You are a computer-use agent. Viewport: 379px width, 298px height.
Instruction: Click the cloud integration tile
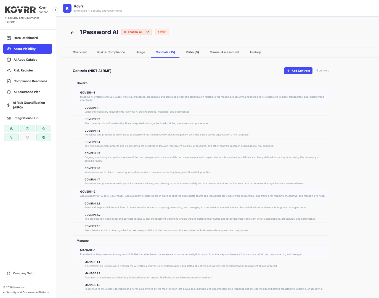pos(44,129)
